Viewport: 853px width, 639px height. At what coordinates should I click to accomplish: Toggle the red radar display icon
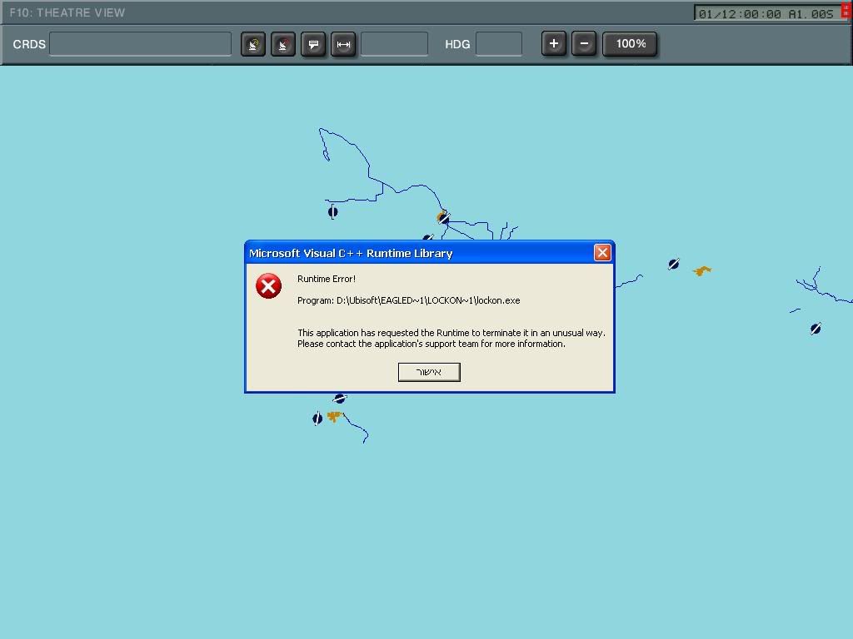click(283, 44)
